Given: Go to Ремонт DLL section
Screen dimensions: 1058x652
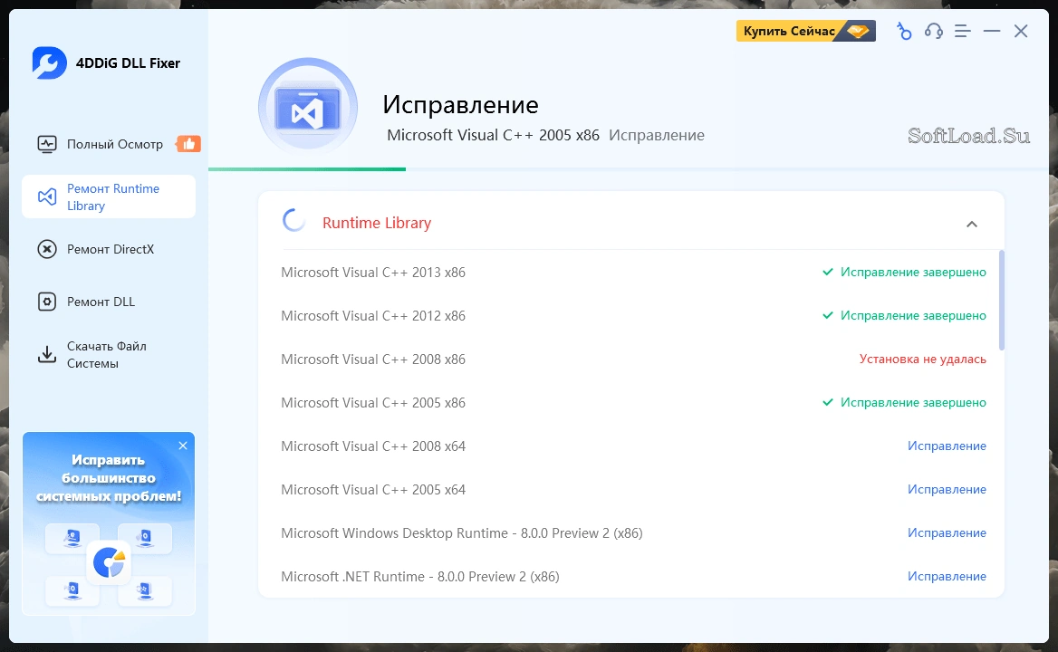Looking at the screenshot, I should 108,302.
